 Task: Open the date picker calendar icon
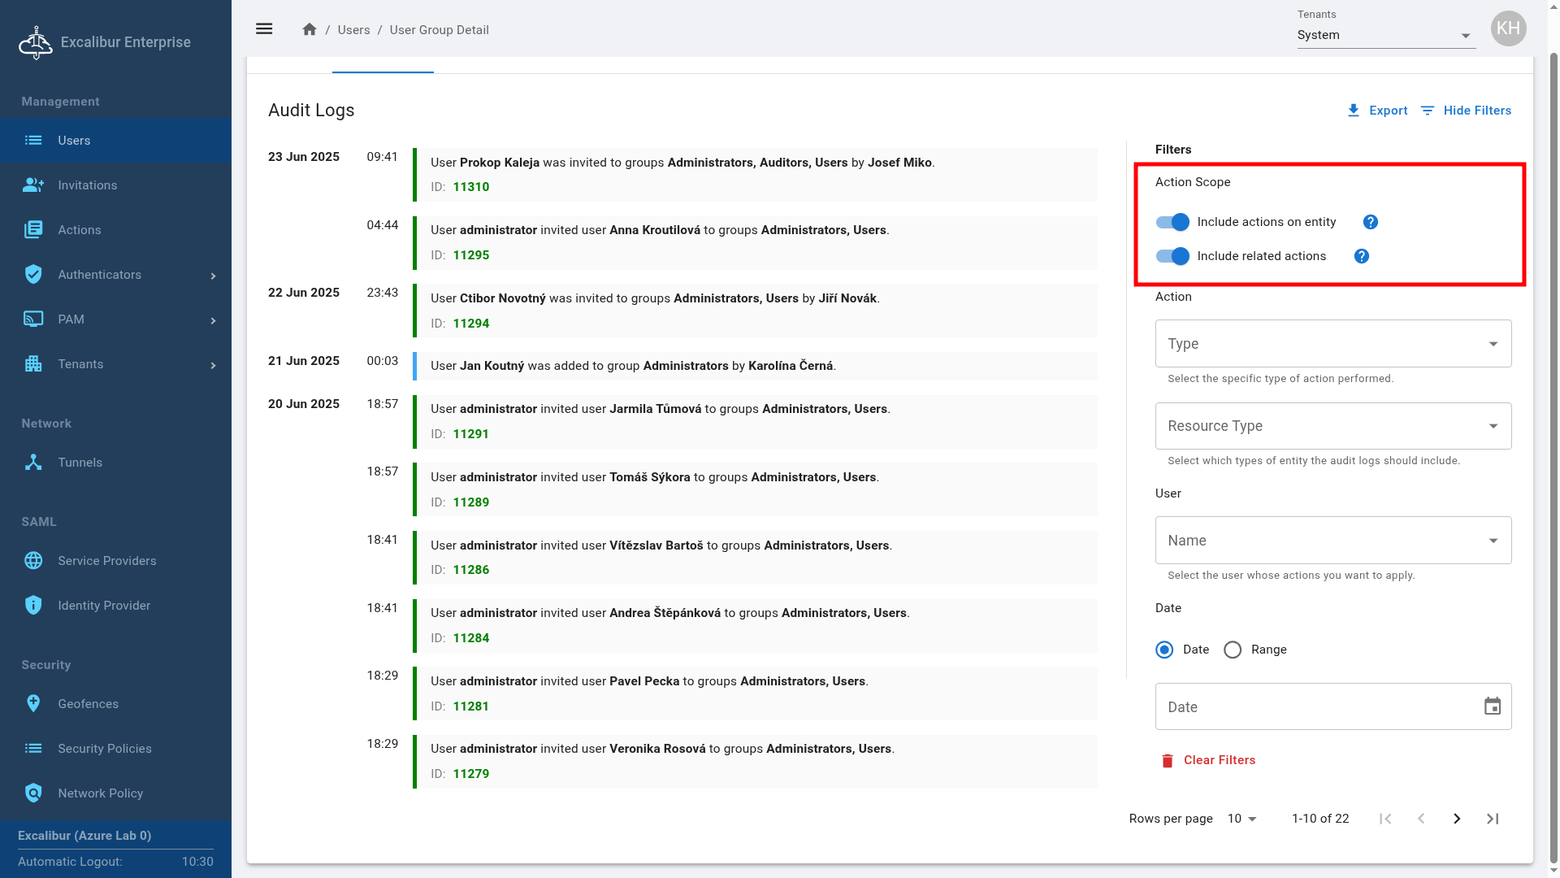pos(1492,706)
